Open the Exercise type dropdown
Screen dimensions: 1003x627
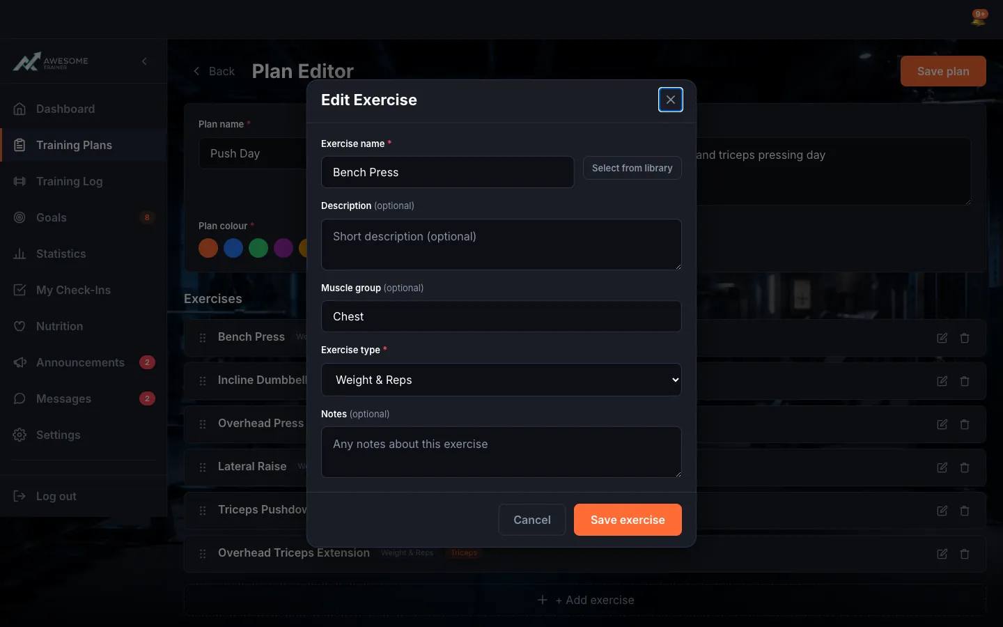coord(501,380)
